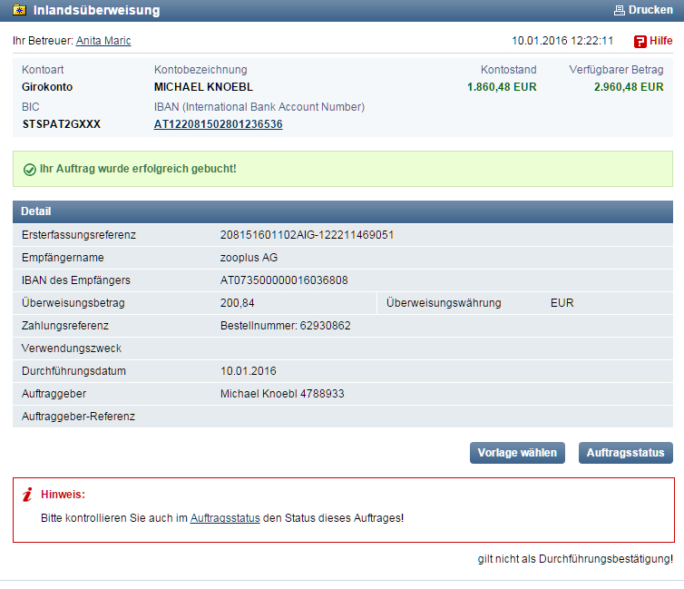Click the Überweisungswährung label
Screen dimensions: 684x589
pyautogui.click(x=444, y=303)
